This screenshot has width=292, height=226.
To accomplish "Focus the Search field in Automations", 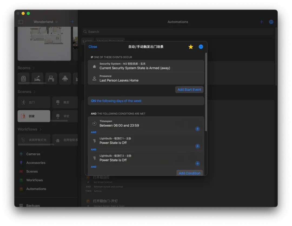I will point(178,32).
